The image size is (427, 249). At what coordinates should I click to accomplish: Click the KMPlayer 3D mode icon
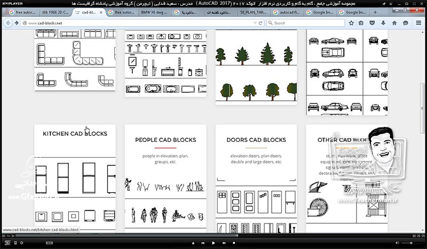(7, 243)
